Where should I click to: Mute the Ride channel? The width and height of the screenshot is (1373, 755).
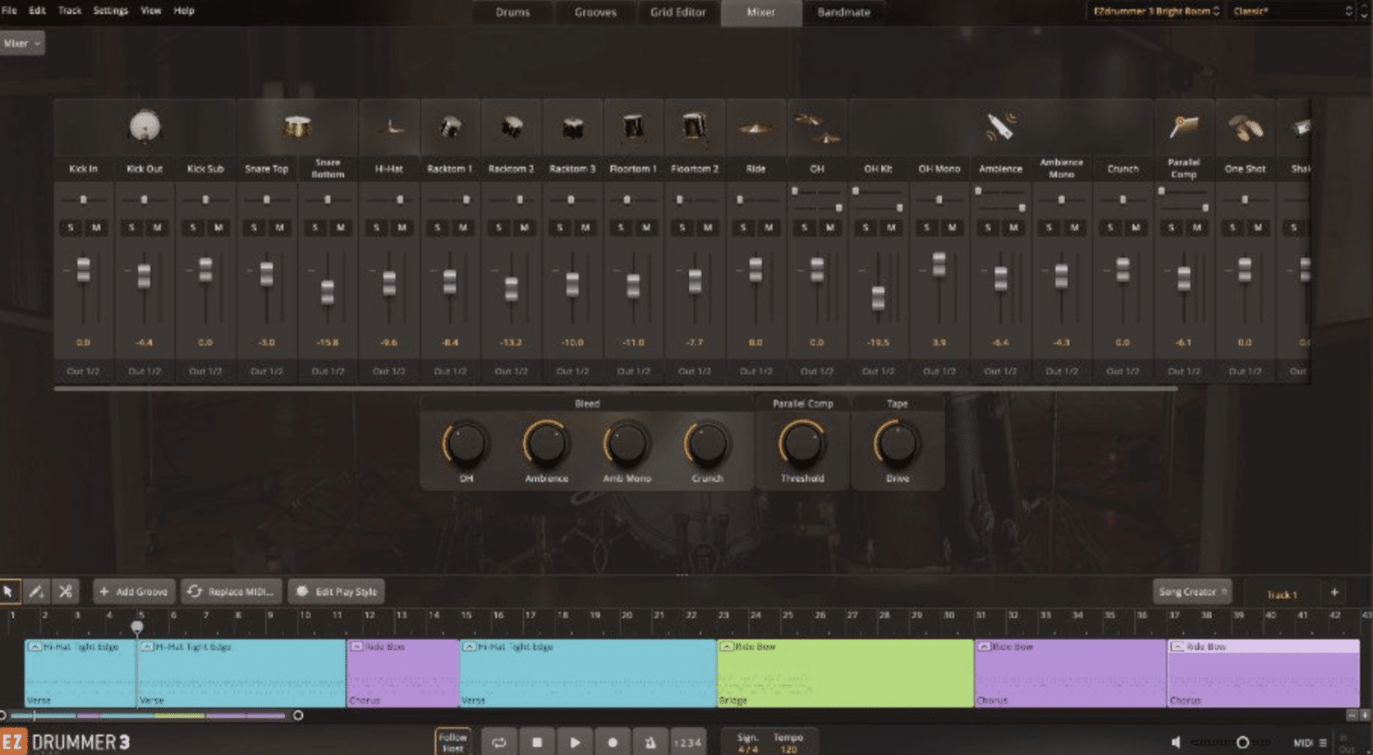pyautogui.click(x=769, y=227)
